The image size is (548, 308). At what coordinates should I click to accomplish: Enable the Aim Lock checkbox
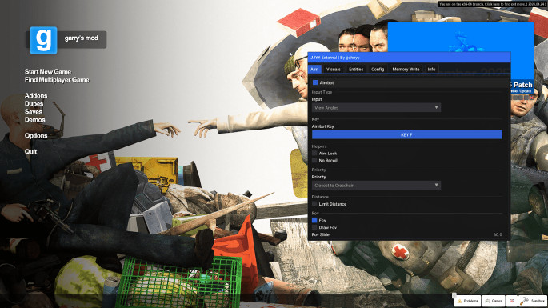coord(314,153)
